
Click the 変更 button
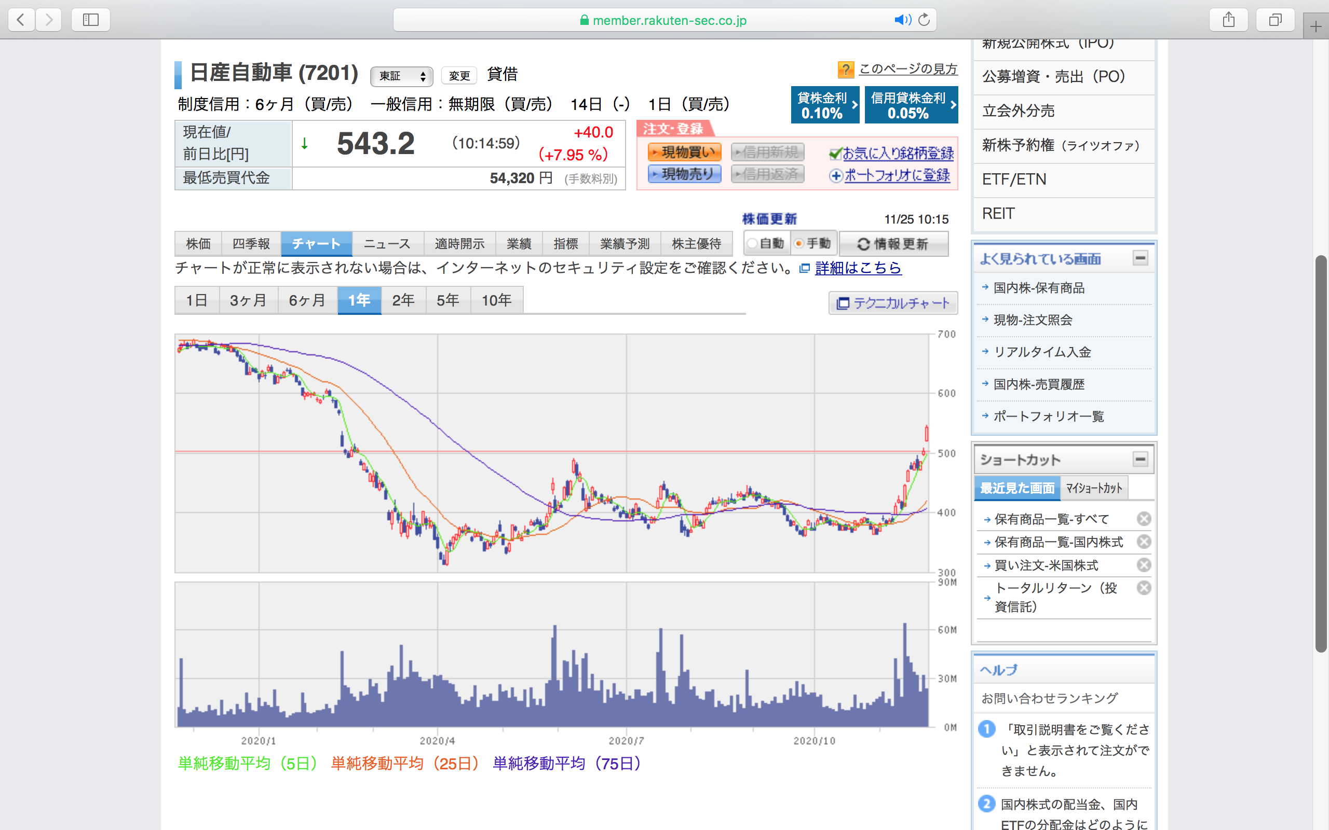click(x=459, y=76)
